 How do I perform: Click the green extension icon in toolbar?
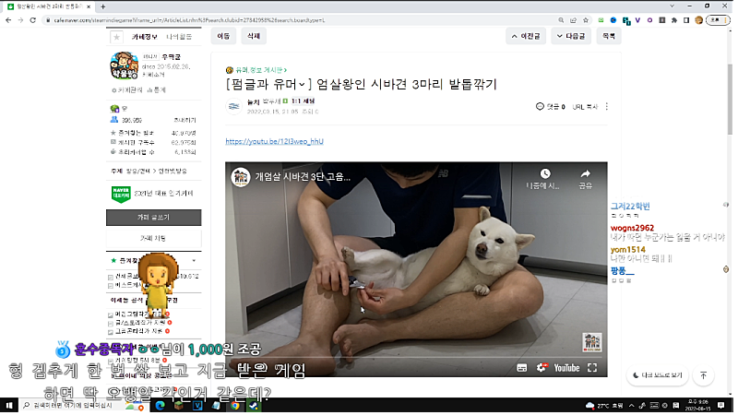coord(601,20)
